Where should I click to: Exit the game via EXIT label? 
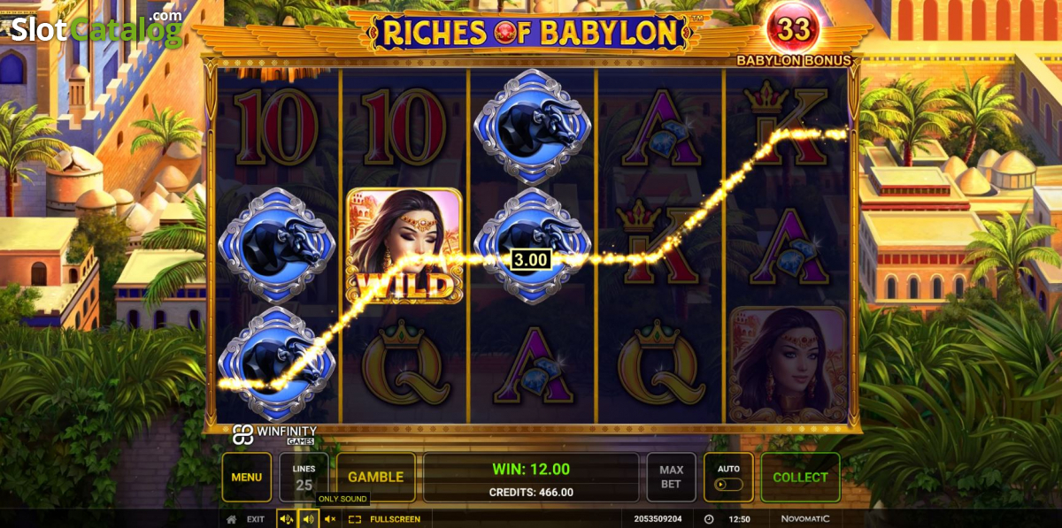pos(256,519)
